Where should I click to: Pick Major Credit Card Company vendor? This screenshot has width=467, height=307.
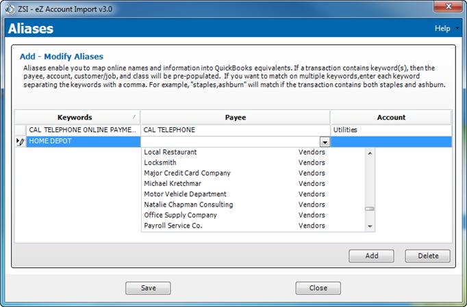tap(187, 173)
